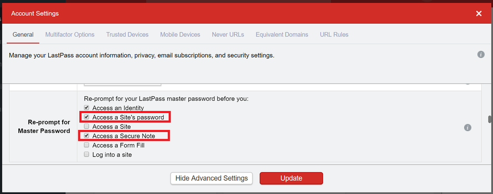Click the settings list scrollbar thumb
Viewport: 493px width, 194px height.
click(489, 120)
